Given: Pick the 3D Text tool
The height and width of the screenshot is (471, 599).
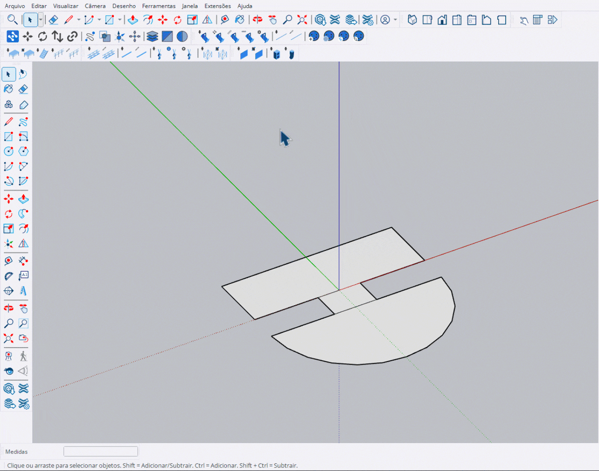Looking at the screenshot, I should 23,290.
